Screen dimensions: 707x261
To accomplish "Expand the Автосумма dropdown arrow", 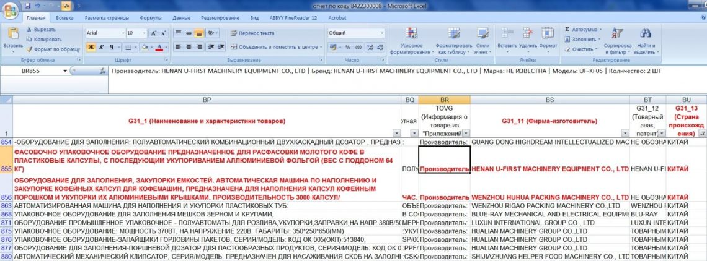I will [600, 29].
